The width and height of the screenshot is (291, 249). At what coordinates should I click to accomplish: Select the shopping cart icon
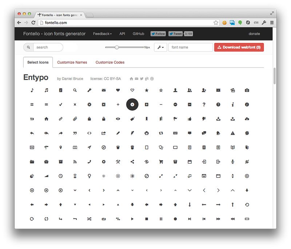(x=161, y=162)
